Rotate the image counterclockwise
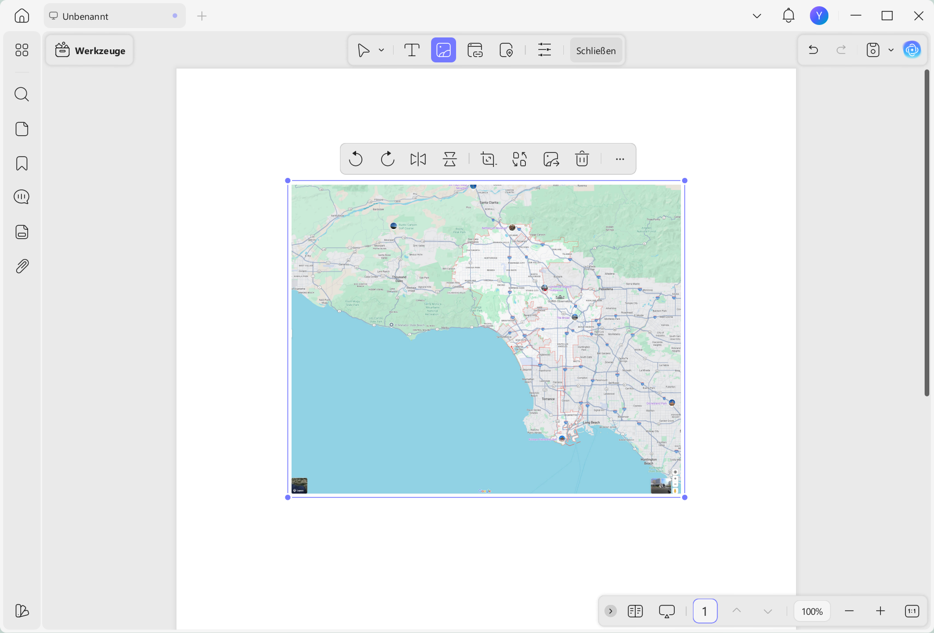The height and width of the screenshot is (633, 934). 356,159
